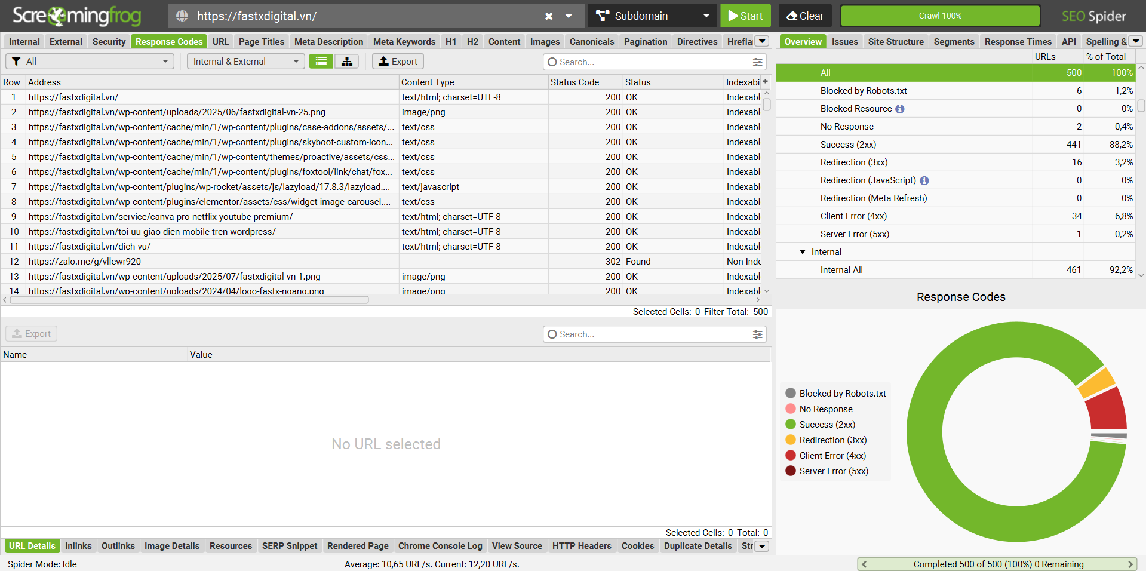Click the lower panel Export button

click(x=32, y=334)
